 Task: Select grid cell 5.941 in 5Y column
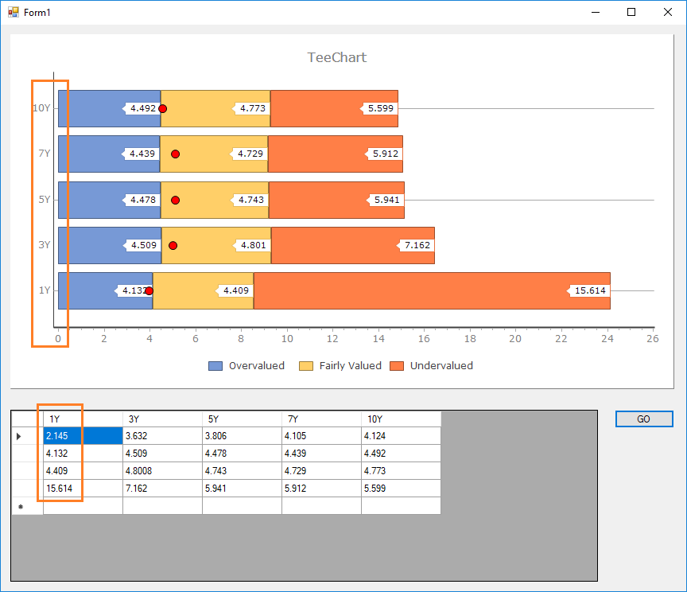coord(242,489)
